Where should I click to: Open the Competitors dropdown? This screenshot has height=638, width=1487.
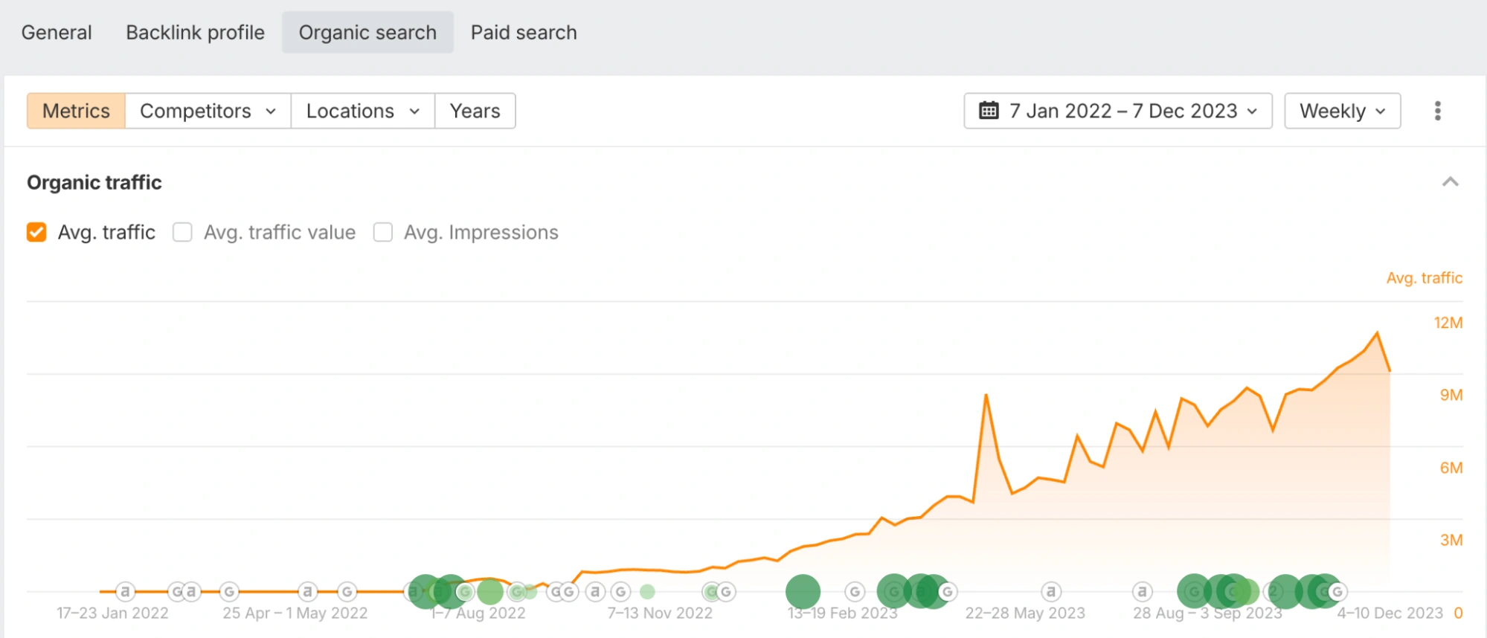pyautogui.click(x=208, y=111)
